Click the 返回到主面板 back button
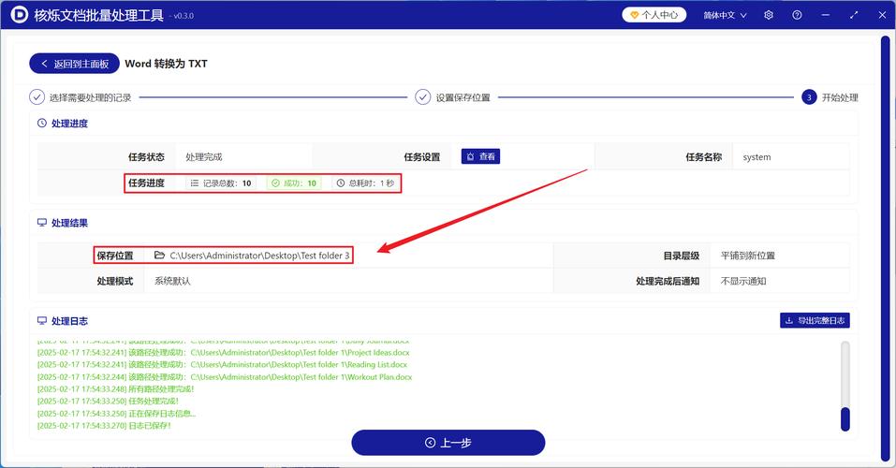896x468 pixels. (x=74, y=64)
